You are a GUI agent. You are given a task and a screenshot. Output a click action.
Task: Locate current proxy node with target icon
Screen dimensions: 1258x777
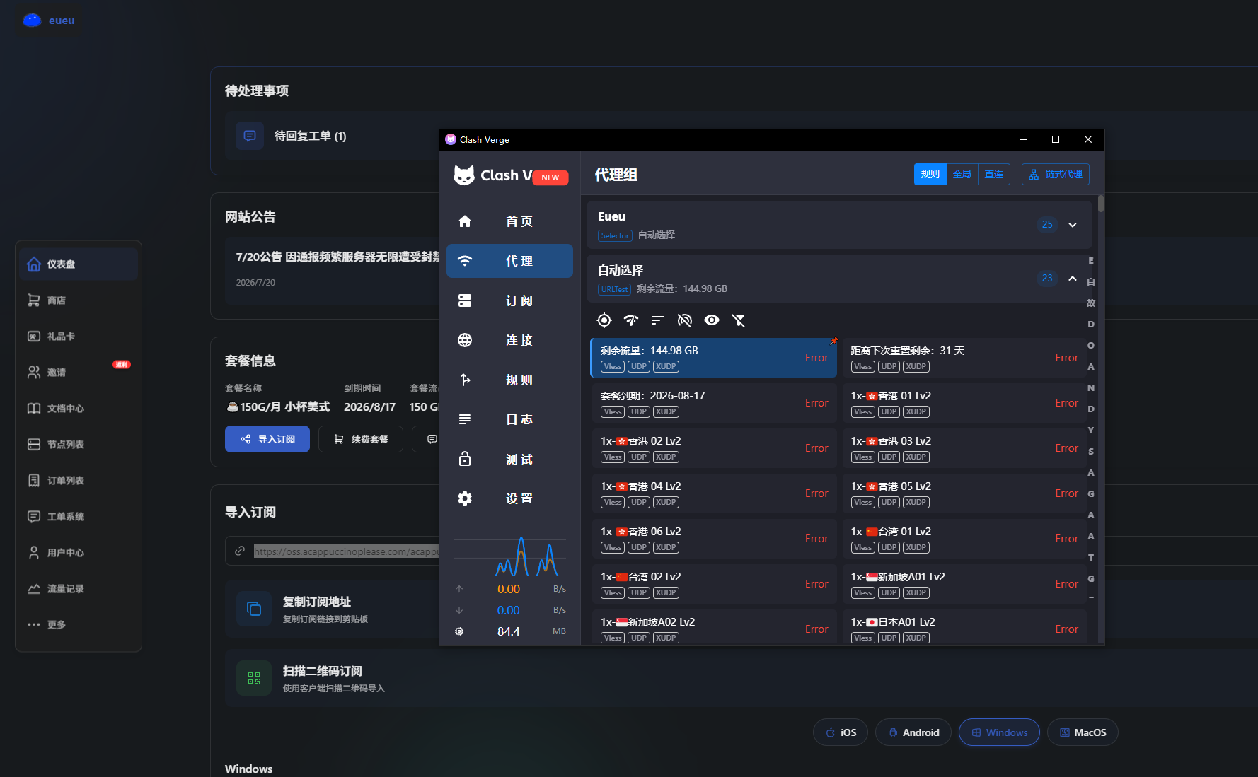604,320
